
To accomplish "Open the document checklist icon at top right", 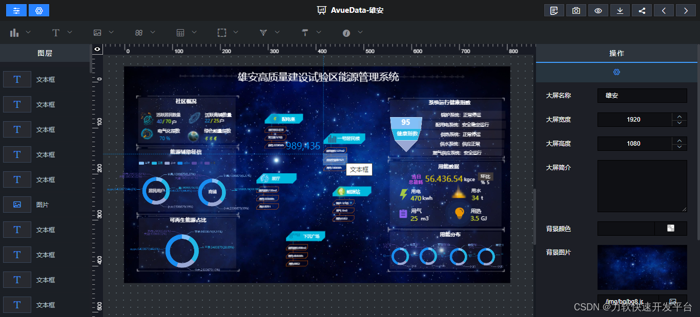I will tap(554, 10).
